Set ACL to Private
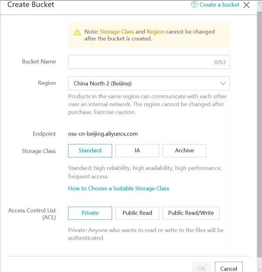This screenshot has width=262, height=272. click(x=90, y=213)
